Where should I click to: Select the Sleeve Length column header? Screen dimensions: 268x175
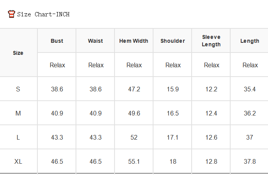coord(211,40)
